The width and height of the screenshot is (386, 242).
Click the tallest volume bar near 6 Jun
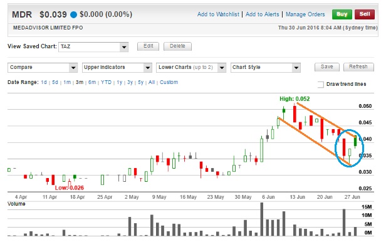click(x=262, y=219)
